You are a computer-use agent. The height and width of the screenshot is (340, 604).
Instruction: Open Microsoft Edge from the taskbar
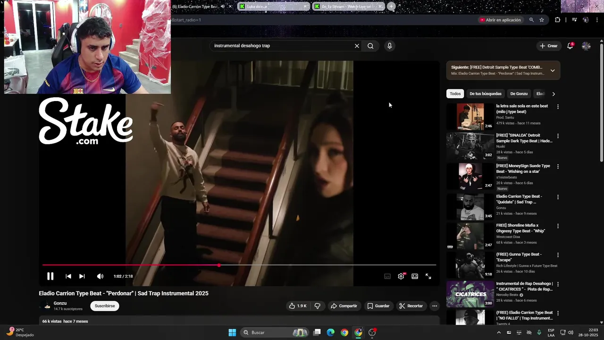click(331, 332)
